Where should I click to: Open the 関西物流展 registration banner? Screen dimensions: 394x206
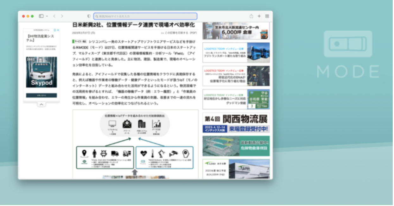click(236, 123)
